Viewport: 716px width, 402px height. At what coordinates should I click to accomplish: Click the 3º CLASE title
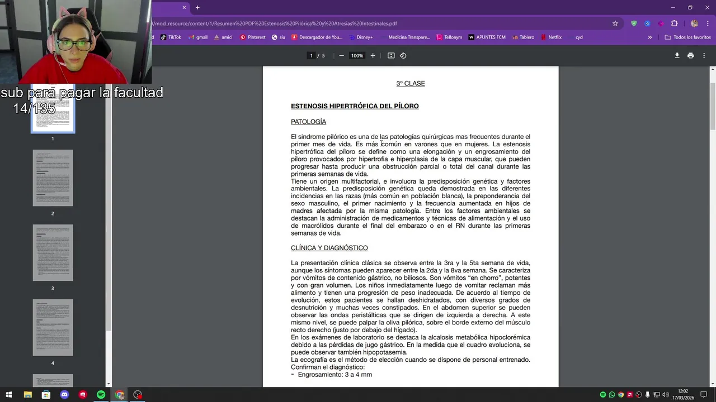tap(411, 84)
